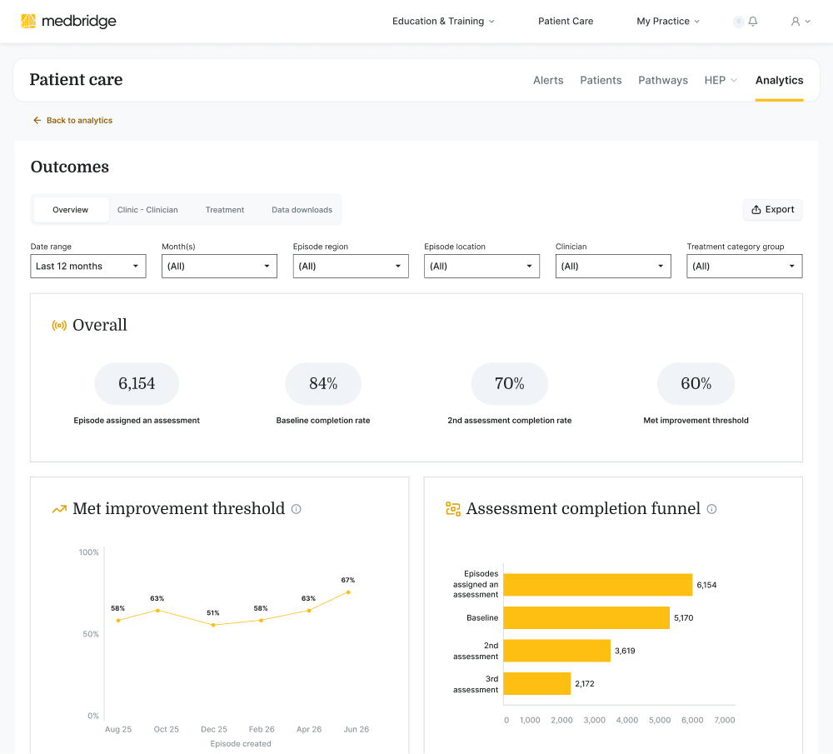This screenshot has width=833, height=754.
Task: Switch to Clinic - Clinician sub-tab
Action: [x=147, y=210]
